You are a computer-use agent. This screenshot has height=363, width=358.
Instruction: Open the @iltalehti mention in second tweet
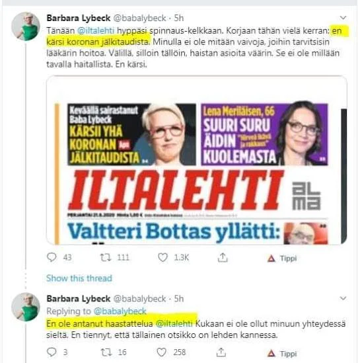pyautogui.click(x=174, y=323)
